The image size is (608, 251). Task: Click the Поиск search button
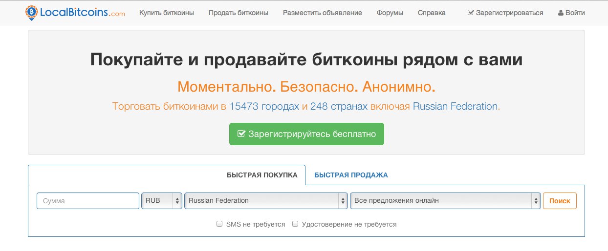coord(560,201)
